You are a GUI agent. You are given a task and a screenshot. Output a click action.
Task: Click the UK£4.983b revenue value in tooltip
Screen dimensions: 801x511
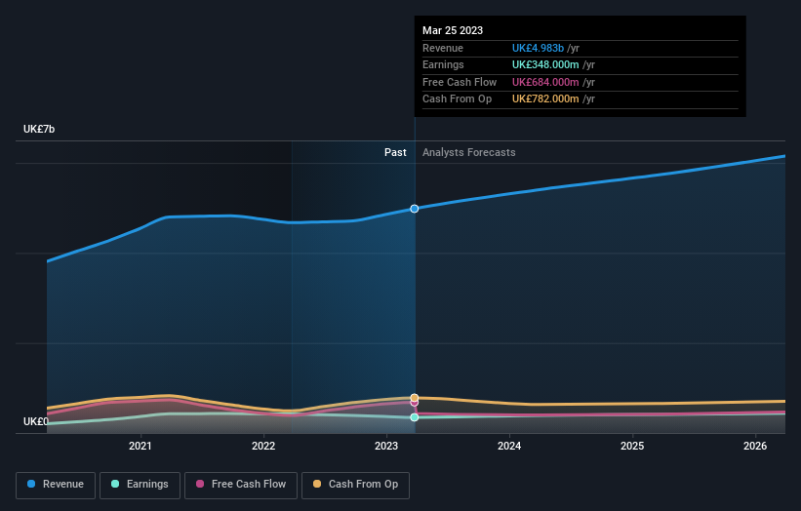pos(538,48)
